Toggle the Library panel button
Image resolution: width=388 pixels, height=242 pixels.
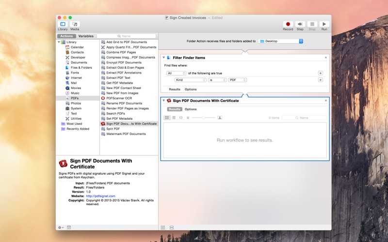pyautogui.click(x=63, y=24)
